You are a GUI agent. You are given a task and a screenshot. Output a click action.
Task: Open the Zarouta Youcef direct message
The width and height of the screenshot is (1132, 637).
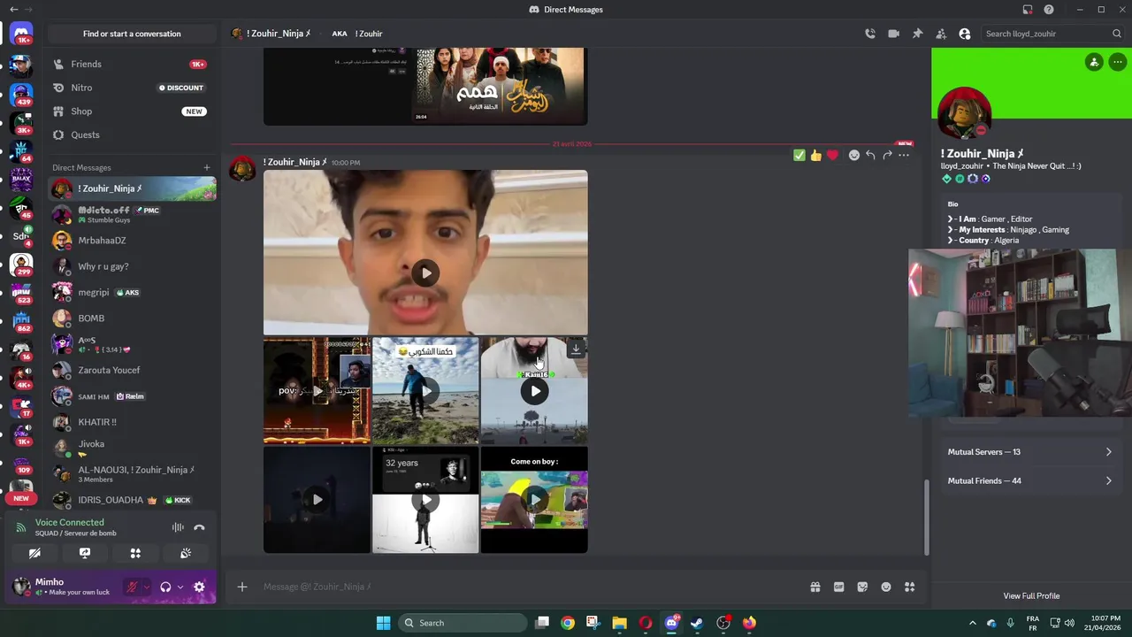tap(132, 370)
